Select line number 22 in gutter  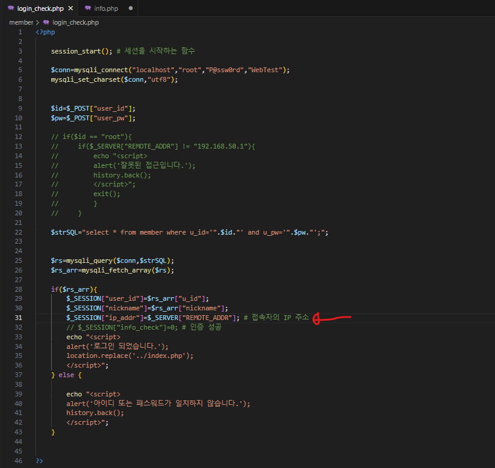[x=18, y=232]
